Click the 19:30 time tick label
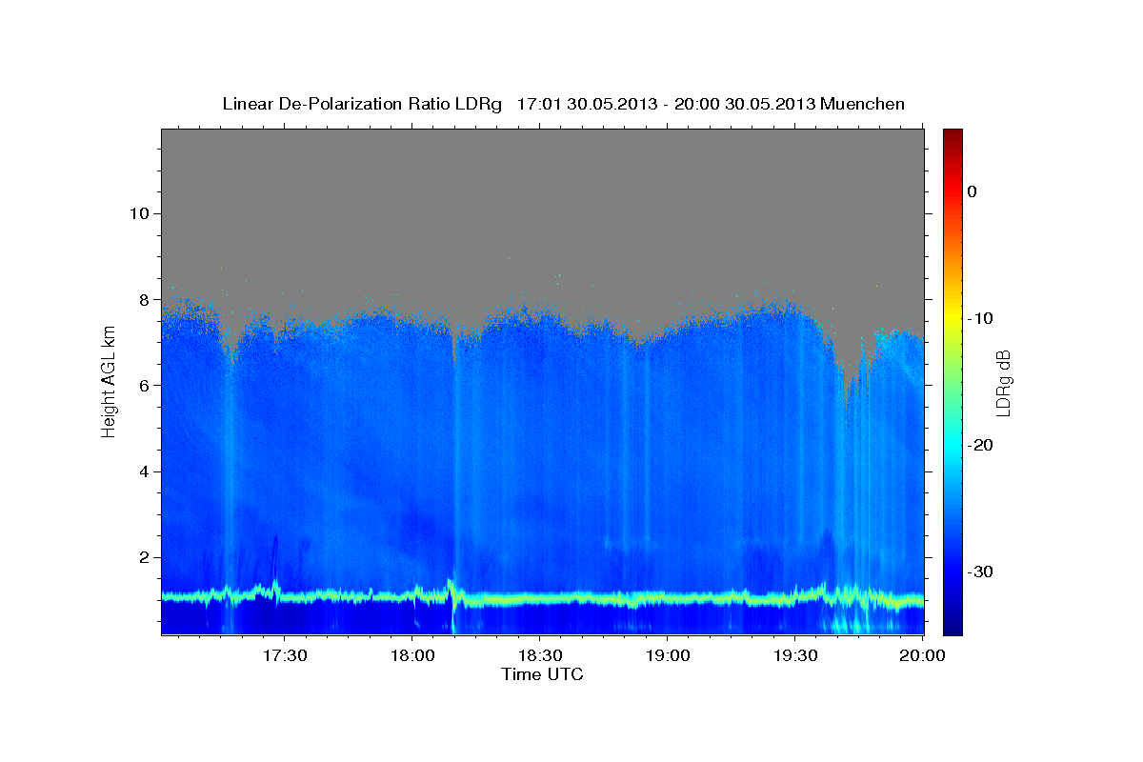1143x762 pixels. point(795,655)
